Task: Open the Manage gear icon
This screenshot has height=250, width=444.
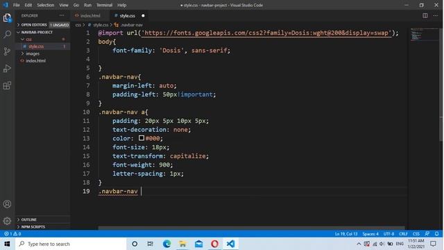Action: (x=7, y=221)
